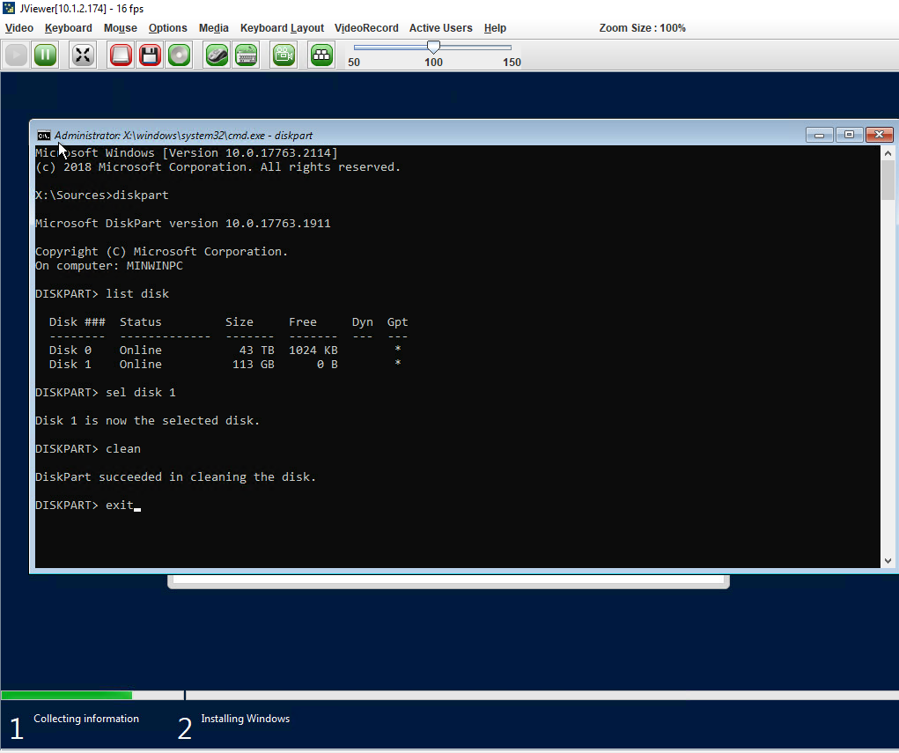Image resolution: width=899 pixels, height=753 pixels.
Task: Open the VideoRecord menu
Action: (366, 28)
